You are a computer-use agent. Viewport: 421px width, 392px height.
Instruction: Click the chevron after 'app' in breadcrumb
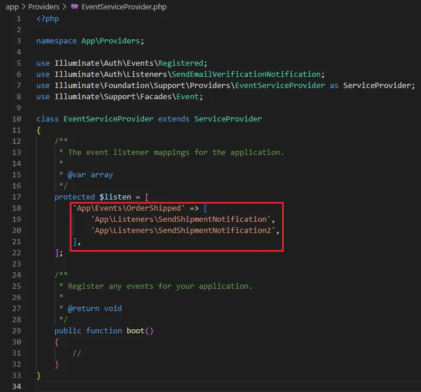(23, 6)
